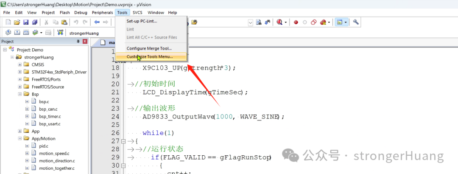This screenshot has width=458, height=174.
Task: Expand bsp_can.c file dependencies
Action: click(x=27, y=109)
